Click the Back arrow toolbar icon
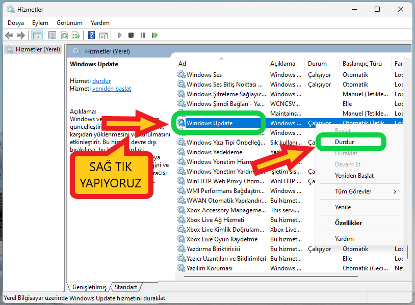415x305 pixels. (9, 35)
